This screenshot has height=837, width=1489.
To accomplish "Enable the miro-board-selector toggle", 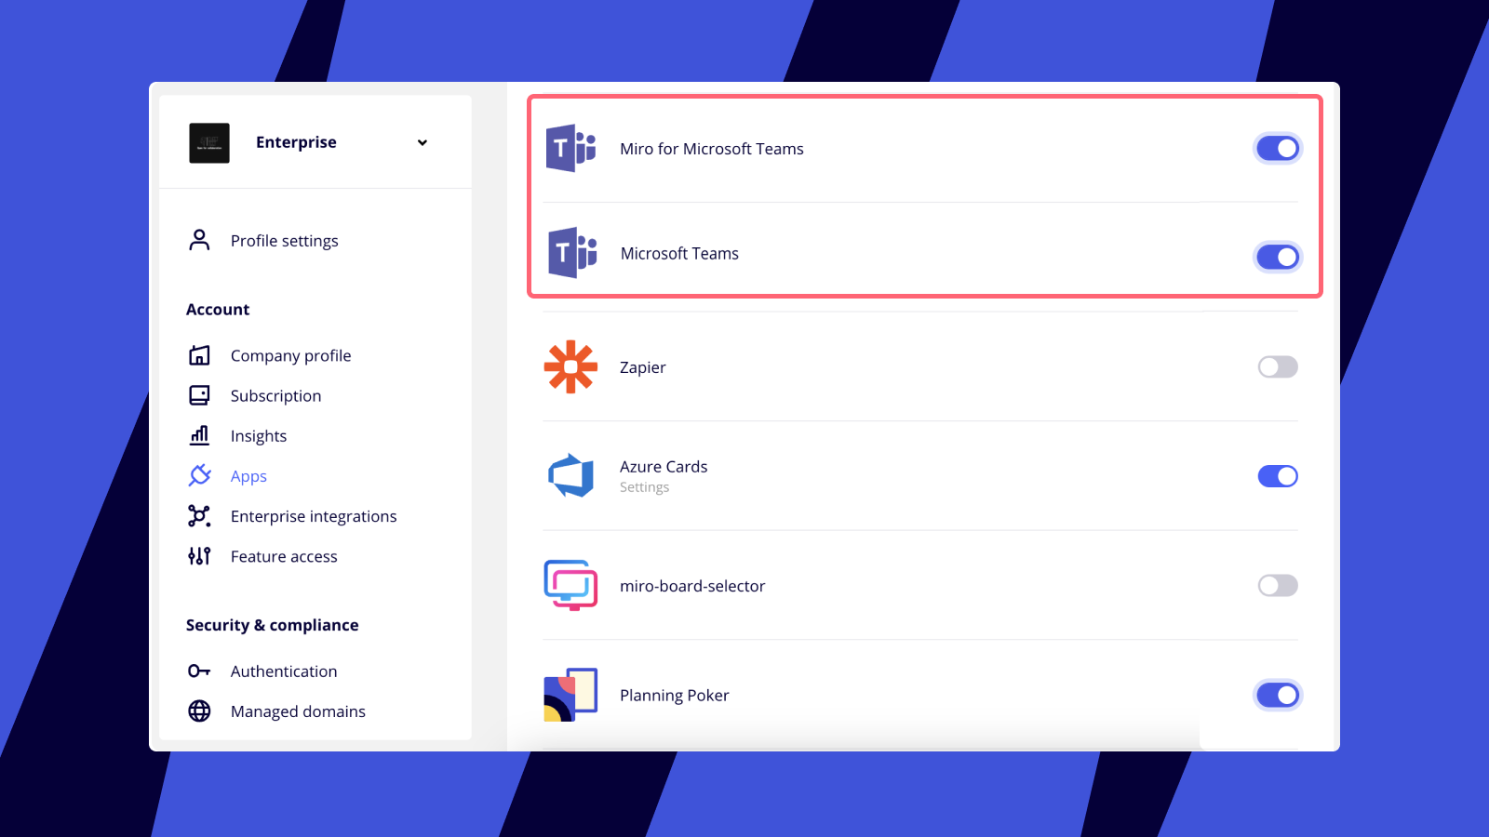I will pos(1278,586).
